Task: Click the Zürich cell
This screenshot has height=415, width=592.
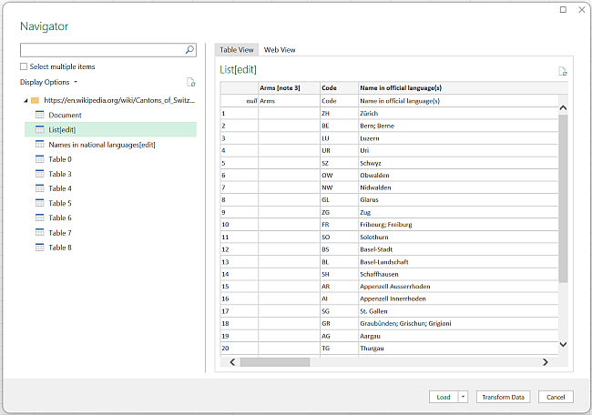Action: (458, 113)
